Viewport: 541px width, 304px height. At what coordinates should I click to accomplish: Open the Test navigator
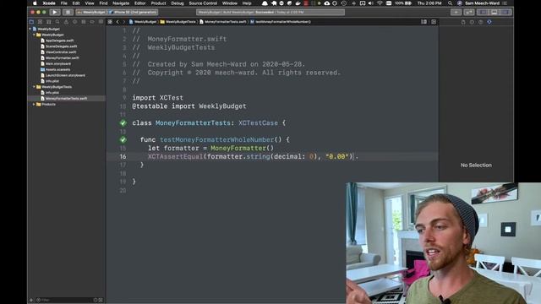click(x=74, y=22)
